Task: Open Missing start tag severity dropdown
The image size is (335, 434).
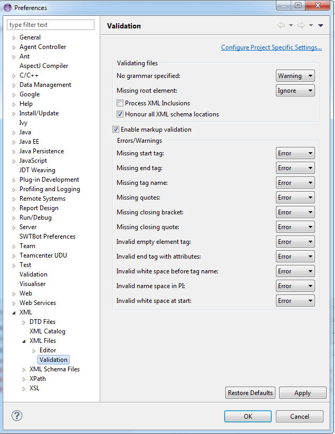Action: [x=295, y=153]
